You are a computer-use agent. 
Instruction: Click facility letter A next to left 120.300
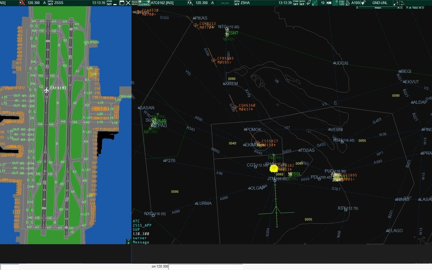[x=44, y=3]
